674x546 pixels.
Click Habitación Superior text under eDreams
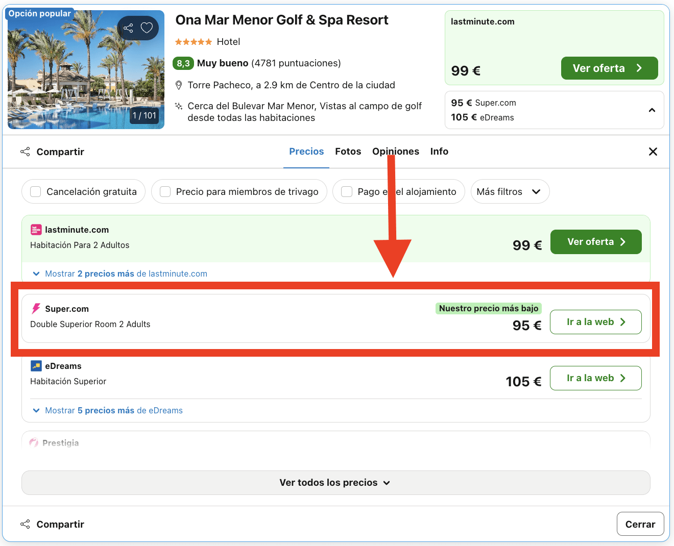68,381
